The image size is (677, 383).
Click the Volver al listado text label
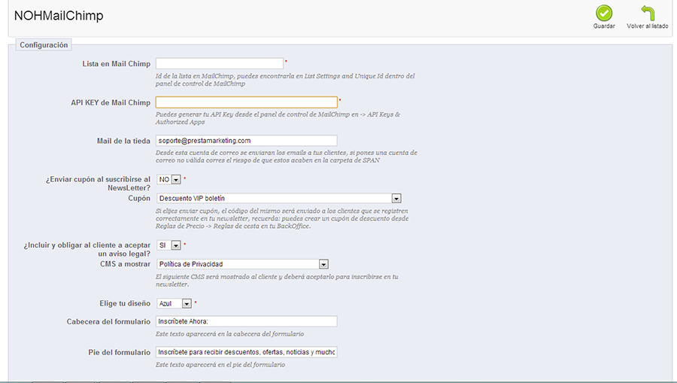[647, 26]
